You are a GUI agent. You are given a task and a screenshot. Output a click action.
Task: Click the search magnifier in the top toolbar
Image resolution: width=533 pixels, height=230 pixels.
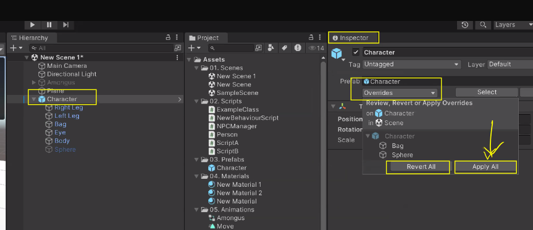click(483, 25)
